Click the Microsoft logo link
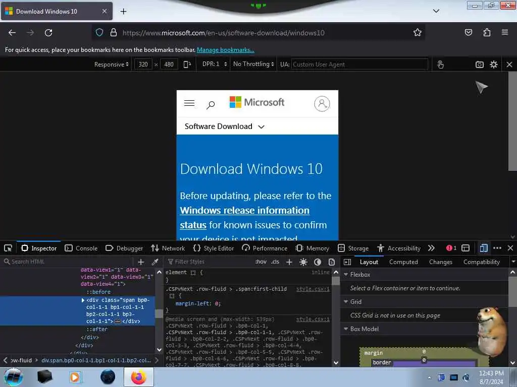This screenshot has height=387, width=517. click(x=257, y=102)
